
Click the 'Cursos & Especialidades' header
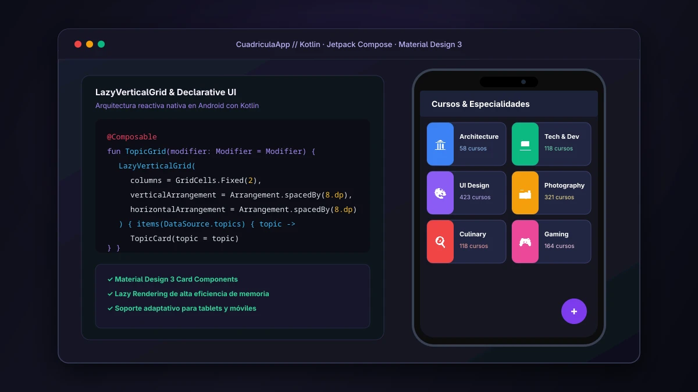click(480, 104)
